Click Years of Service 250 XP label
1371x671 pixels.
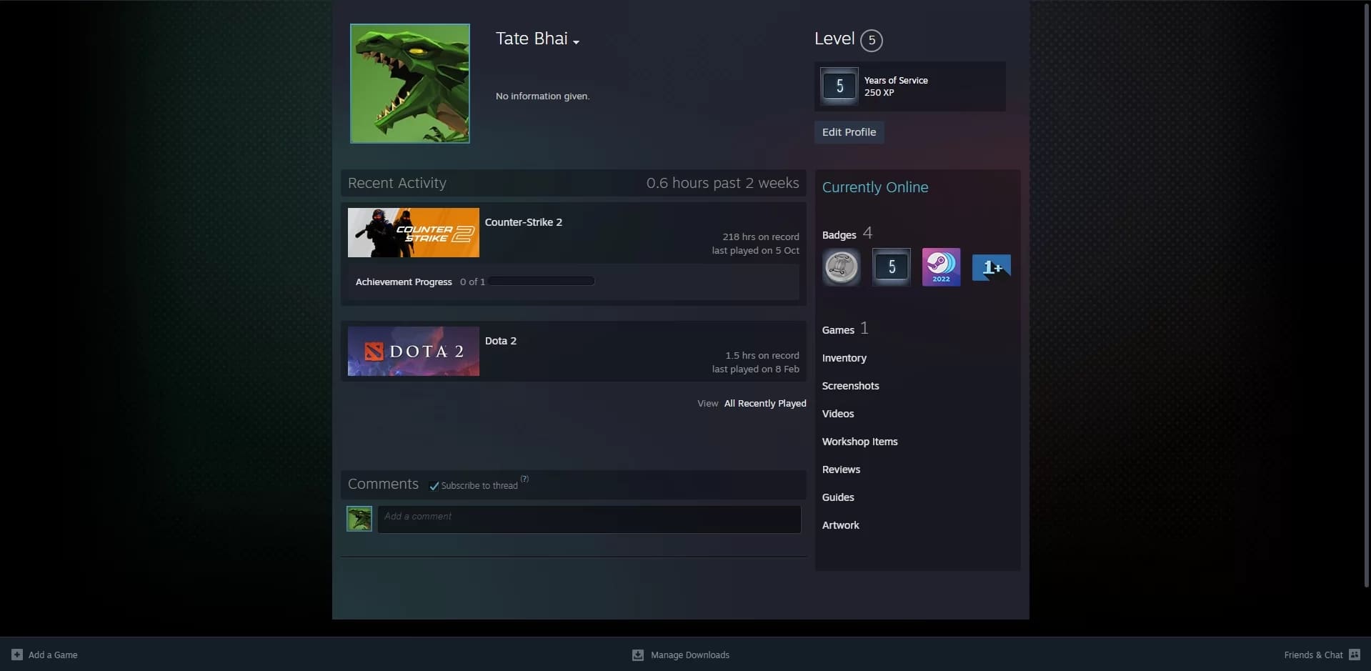tap(896, 86)
